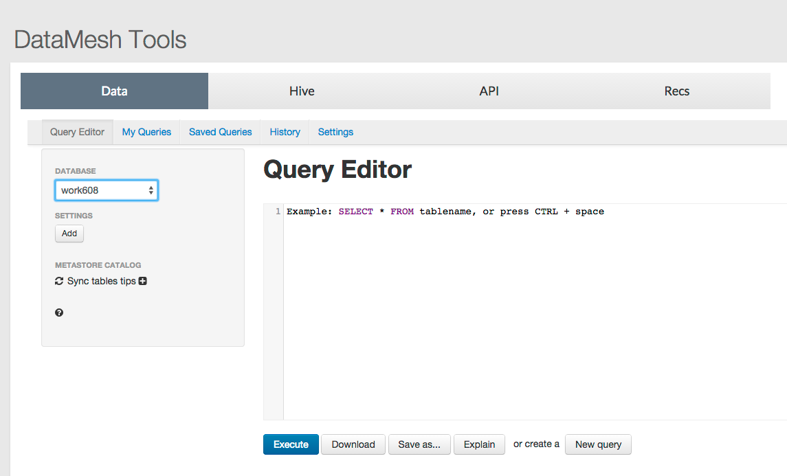Open the My Queries sub-tab
The height and width of the screenshot is (476, 787).
tap(146, 132)
